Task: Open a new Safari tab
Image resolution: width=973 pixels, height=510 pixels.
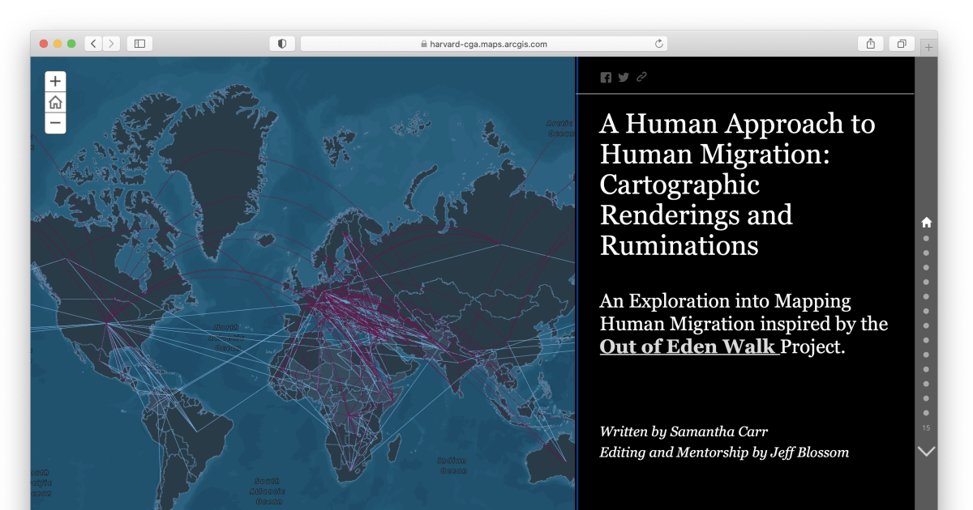Action: tap(929, 47)
